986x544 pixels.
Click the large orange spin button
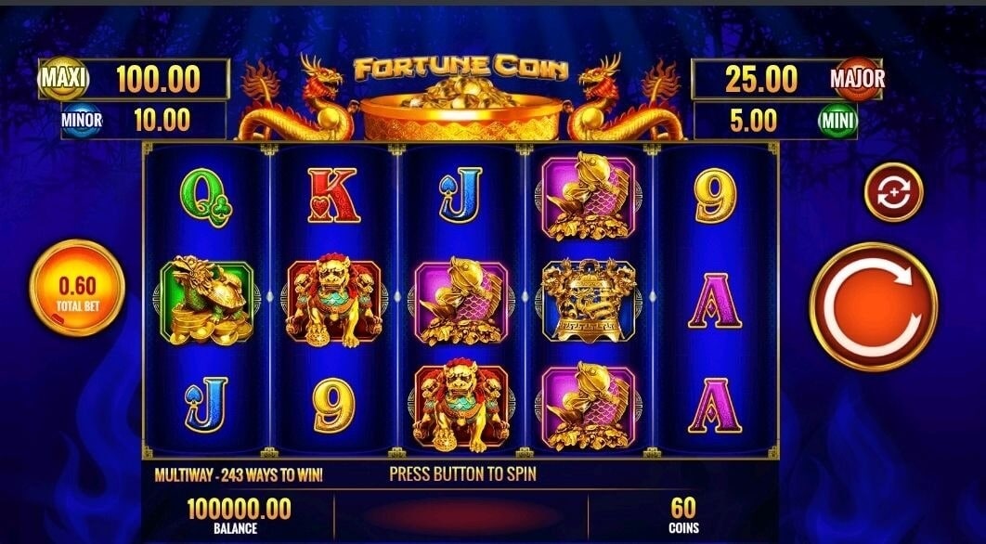(x=874, y=307)
